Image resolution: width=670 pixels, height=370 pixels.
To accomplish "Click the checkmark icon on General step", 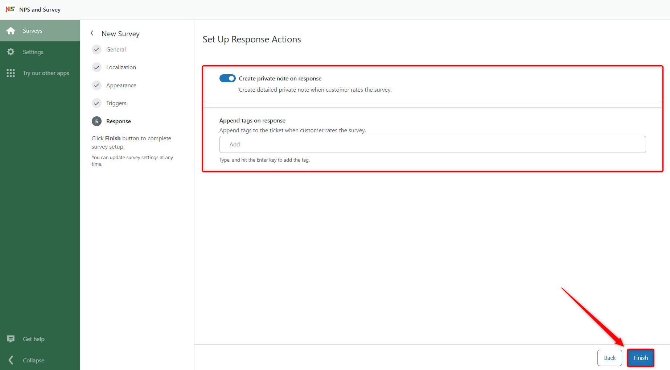I will coord(96,49).
